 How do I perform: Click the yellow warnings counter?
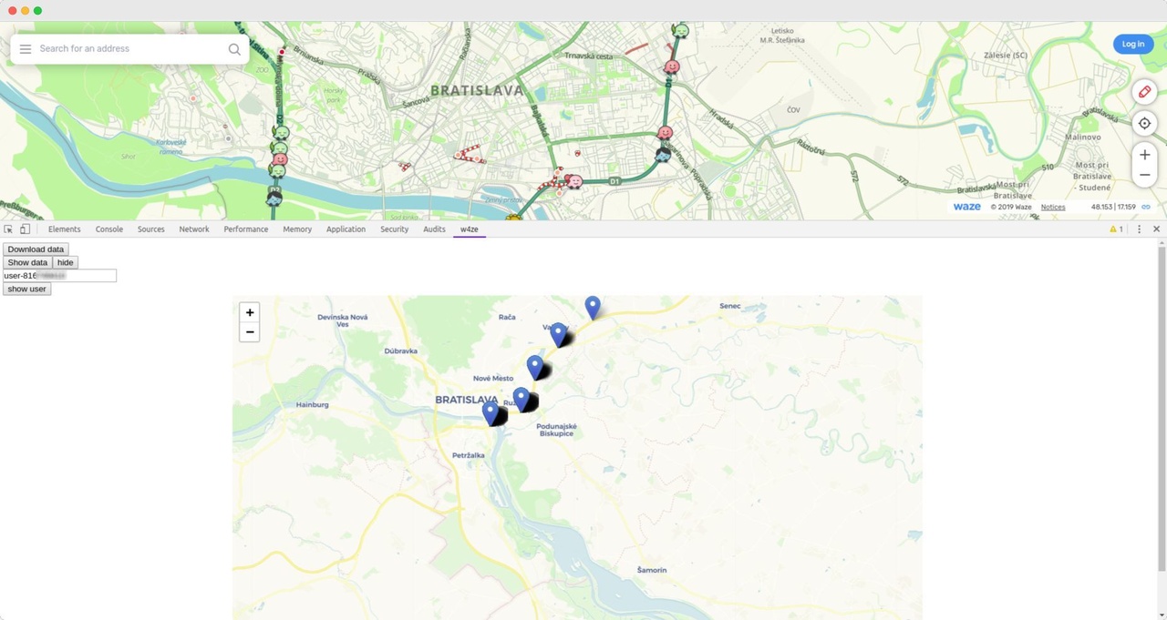coord(1116,229)
